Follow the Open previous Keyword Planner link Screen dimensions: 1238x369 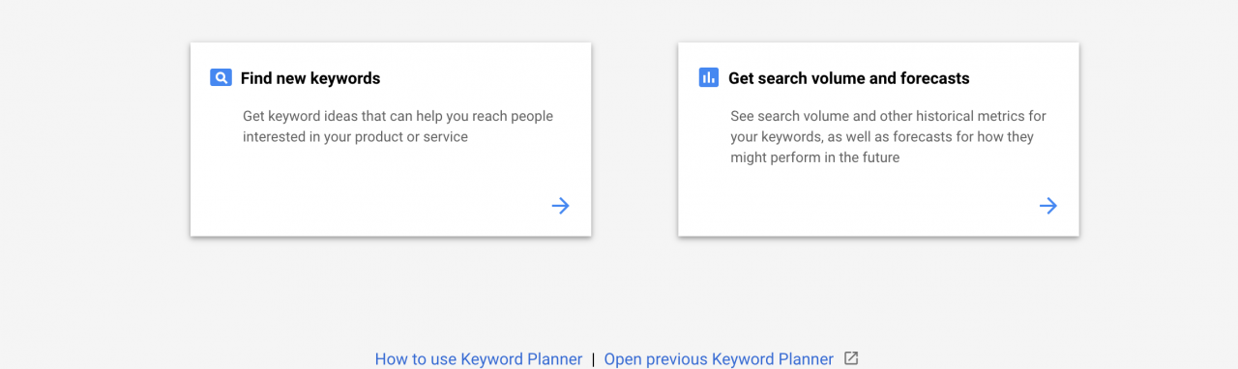tap(719, 359)
